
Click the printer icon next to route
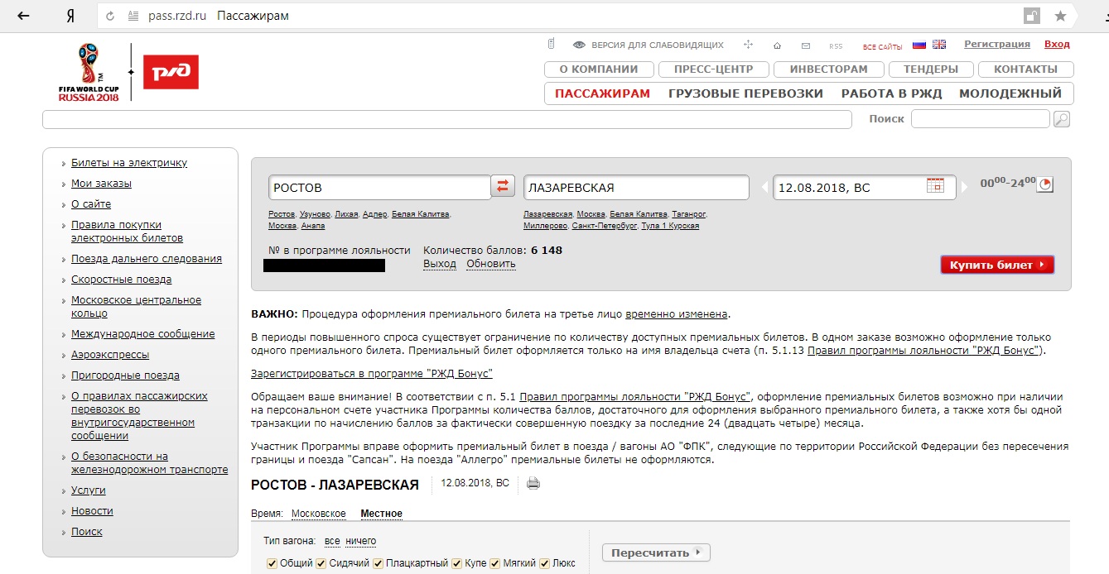pyautogui.click(x=533, y=484)
